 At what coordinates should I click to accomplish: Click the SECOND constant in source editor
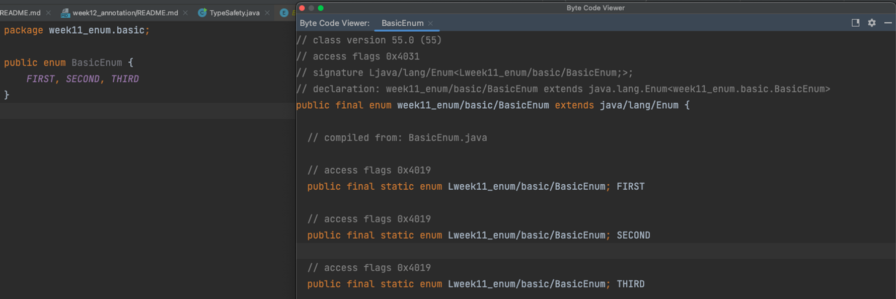[83, 79]
